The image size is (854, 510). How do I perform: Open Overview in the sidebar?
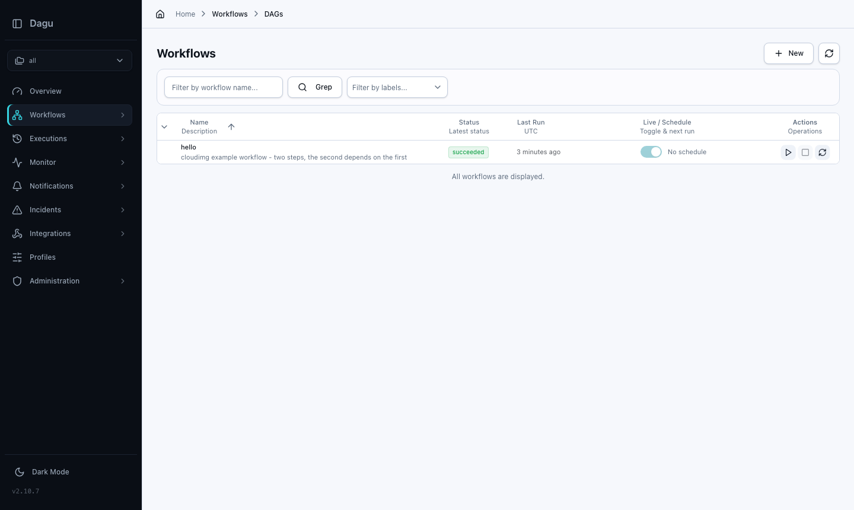69,91
